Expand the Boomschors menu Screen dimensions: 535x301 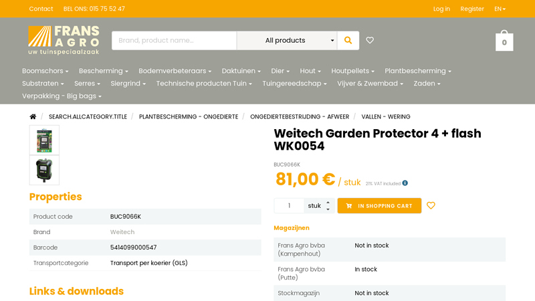pyautogui.click(x=45, y=71)
